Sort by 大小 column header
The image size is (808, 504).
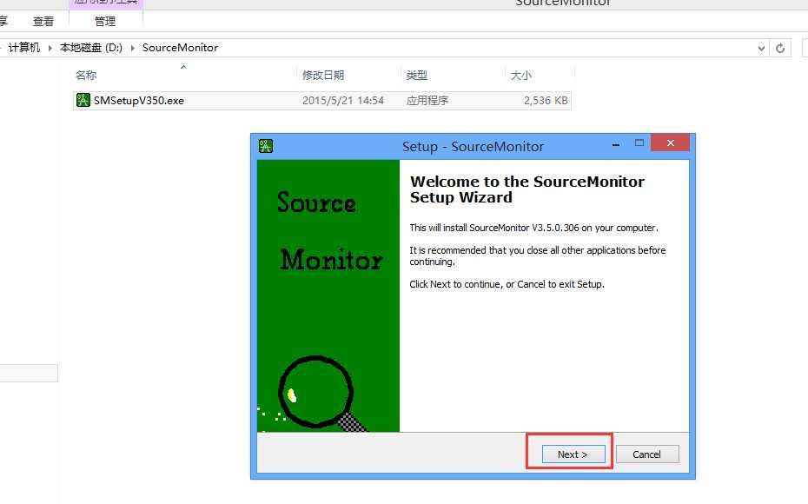point(520,76)
